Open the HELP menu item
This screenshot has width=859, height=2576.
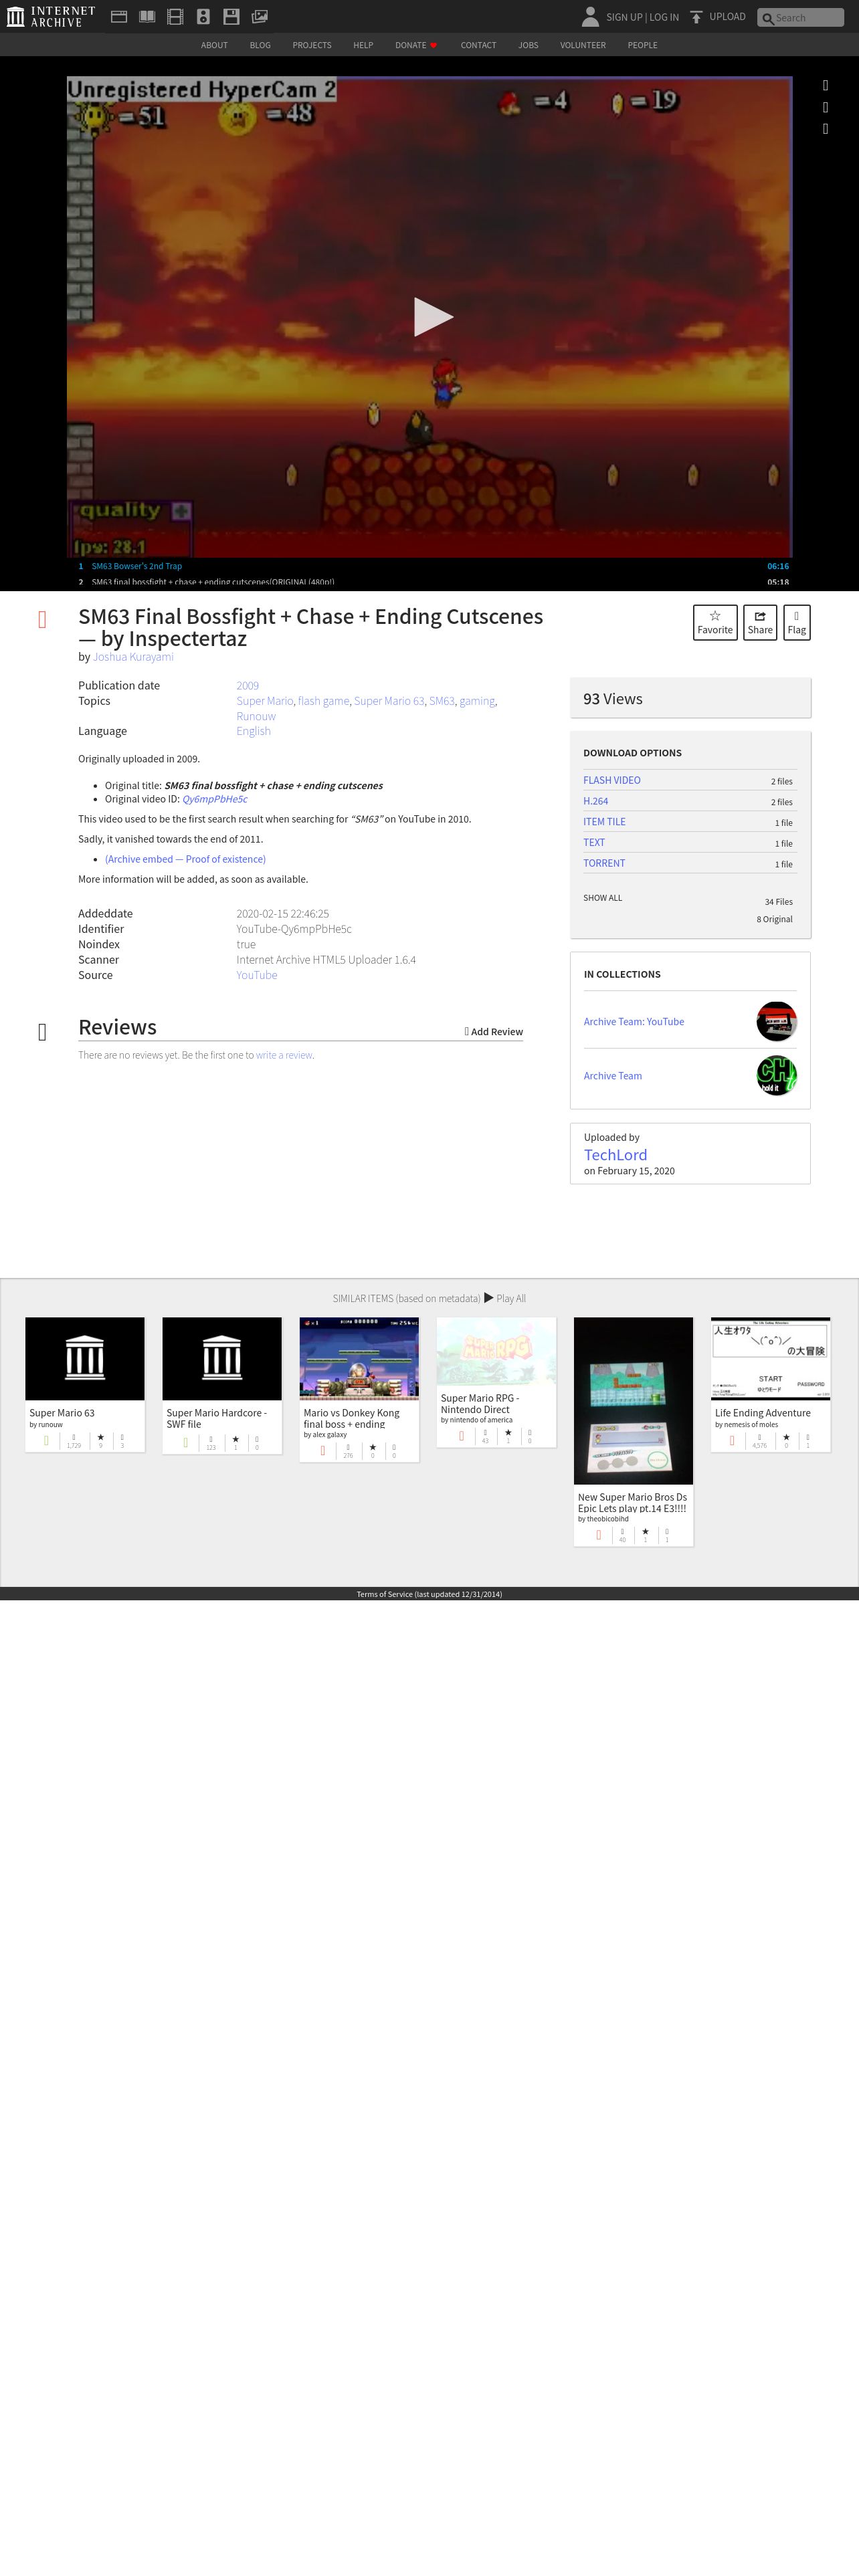pyautogui.click(x=363, y=45)
